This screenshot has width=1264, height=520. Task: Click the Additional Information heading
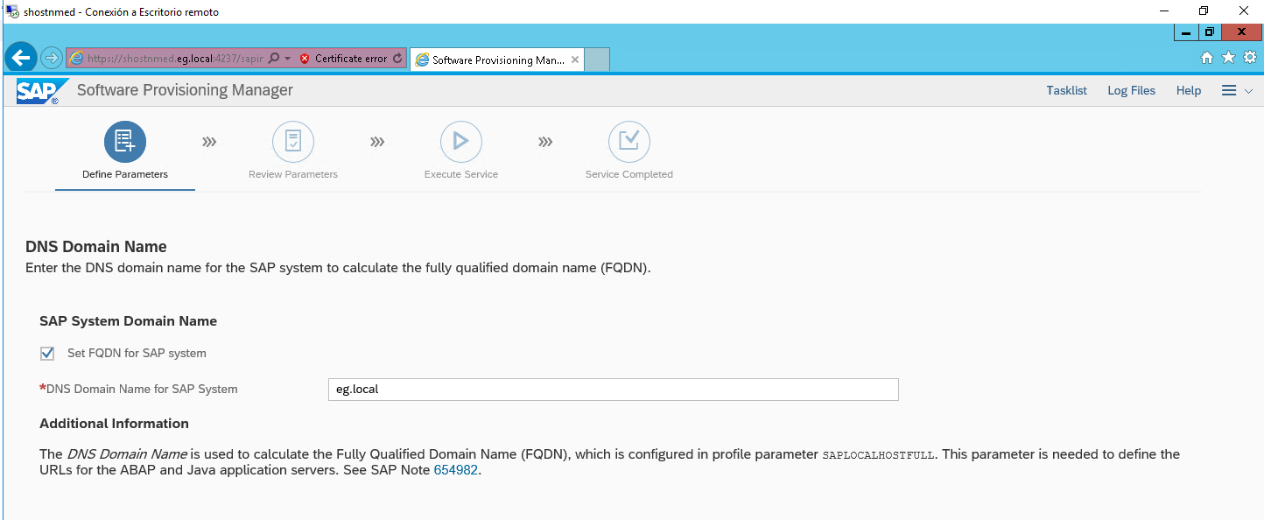(115, 424)
